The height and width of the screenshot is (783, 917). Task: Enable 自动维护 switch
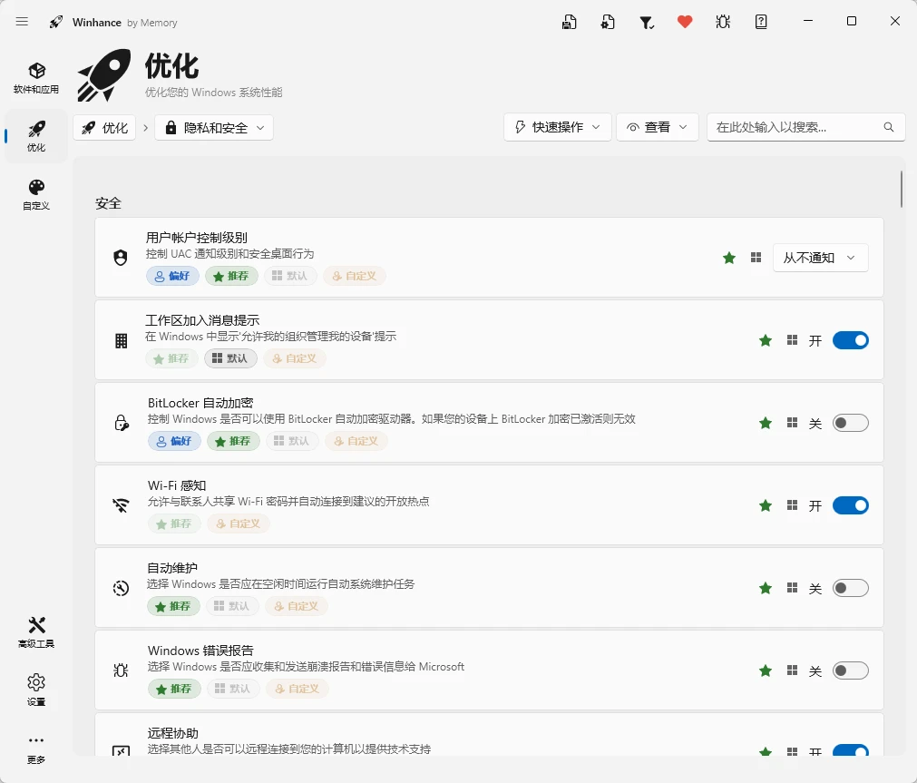pos(850,588)
